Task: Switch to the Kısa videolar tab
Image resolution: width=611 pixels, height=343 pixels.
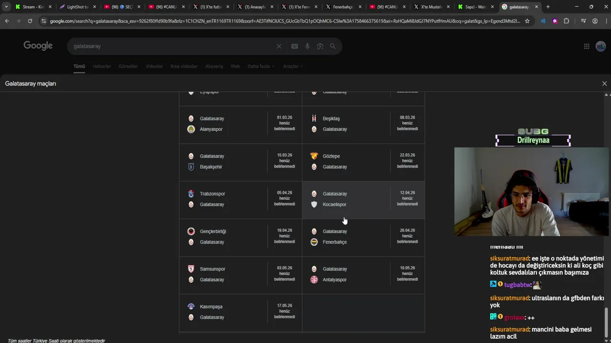Action: tap(184, 66)
